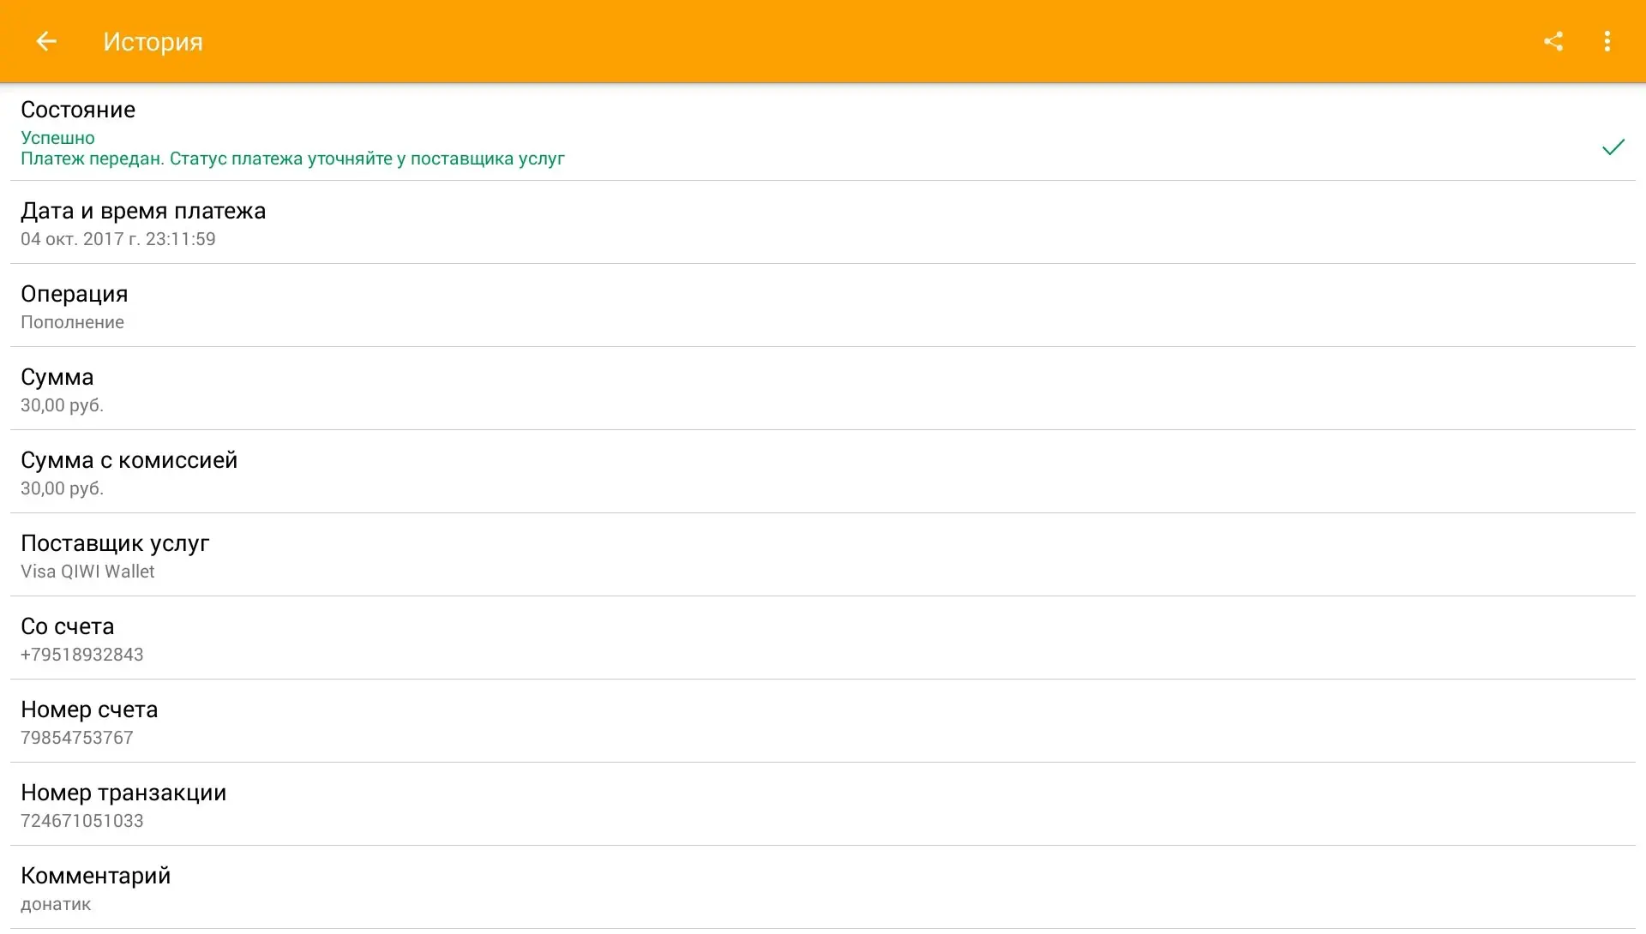Screen dimensions: 1646x934
Task: Tap the История title
Action: pyautogui.click(x=153, y=42)
